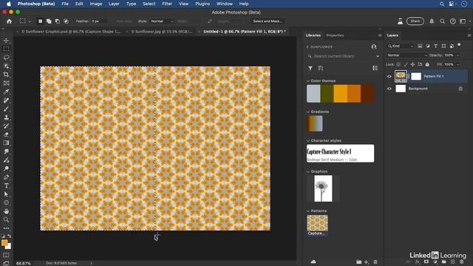The image size is (473, 266).
Task: Add elements with Libraries plus button
Action: pos(367,262)
